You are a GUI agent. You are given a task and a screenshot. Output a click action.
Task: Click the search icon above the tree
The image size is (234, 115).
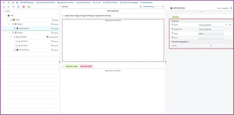(x=13, y=7)
